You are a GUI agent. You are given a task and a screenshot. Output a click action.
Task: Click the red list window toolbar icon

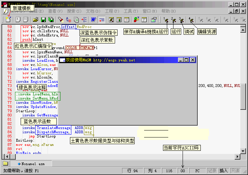127,20
